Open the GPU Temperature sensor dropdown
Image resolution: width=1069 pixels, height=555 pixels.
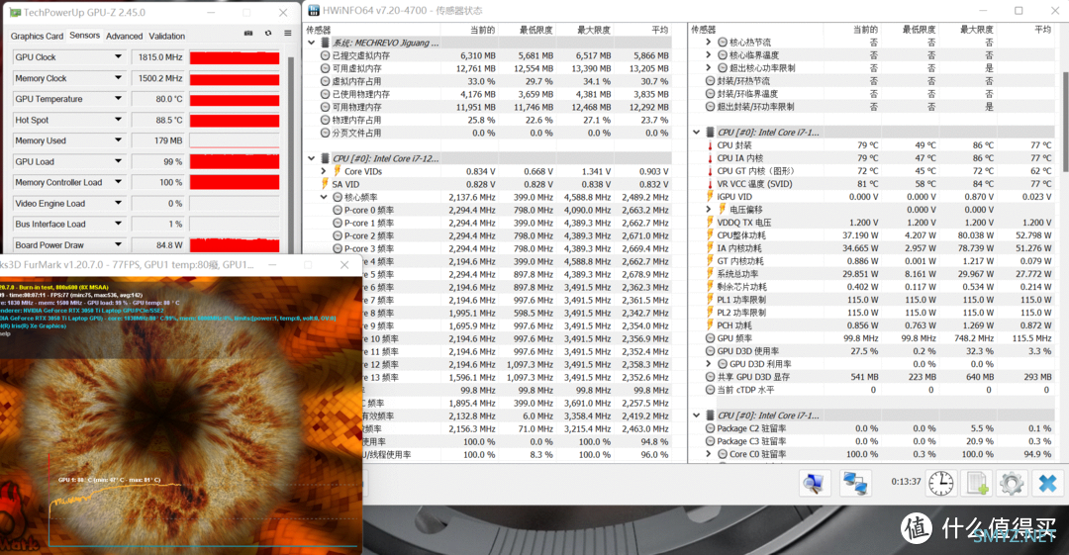pos(118,99)
